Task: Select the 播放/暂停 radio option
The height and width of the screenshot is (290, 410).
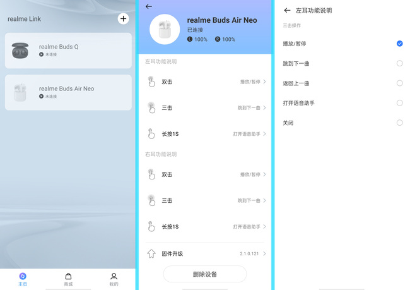Action: point(399,44)
